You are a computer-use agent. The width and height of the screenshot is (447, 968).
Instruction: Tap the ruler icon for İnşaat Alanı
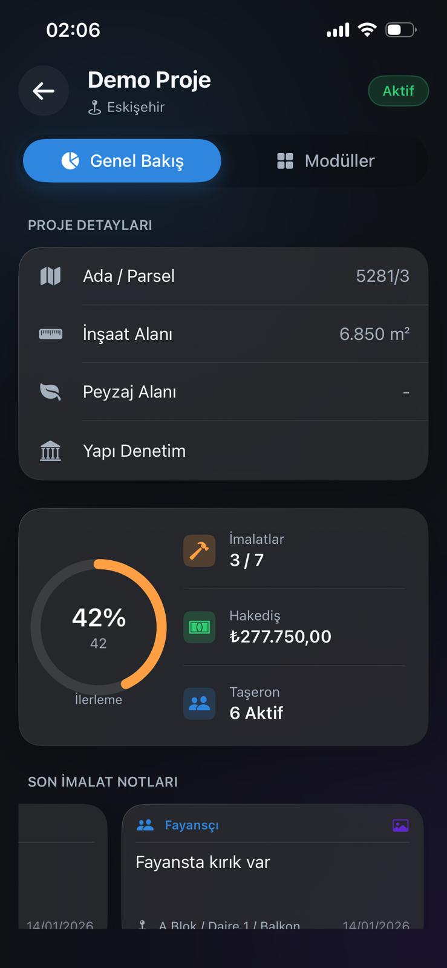(x=50, y=334)
